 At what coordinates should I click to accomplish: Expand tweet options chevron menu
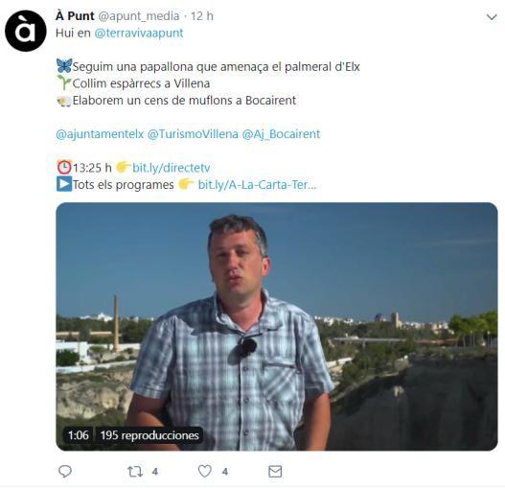point(492,17)
